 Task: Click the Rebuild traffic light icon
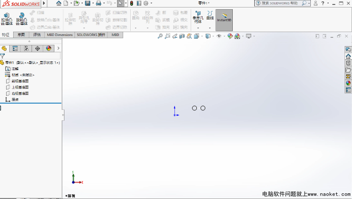tap(132, 4)
